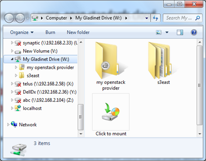The image size is (206, 161).
Task: Close the Explorer window
Action: tap(194, 4)
